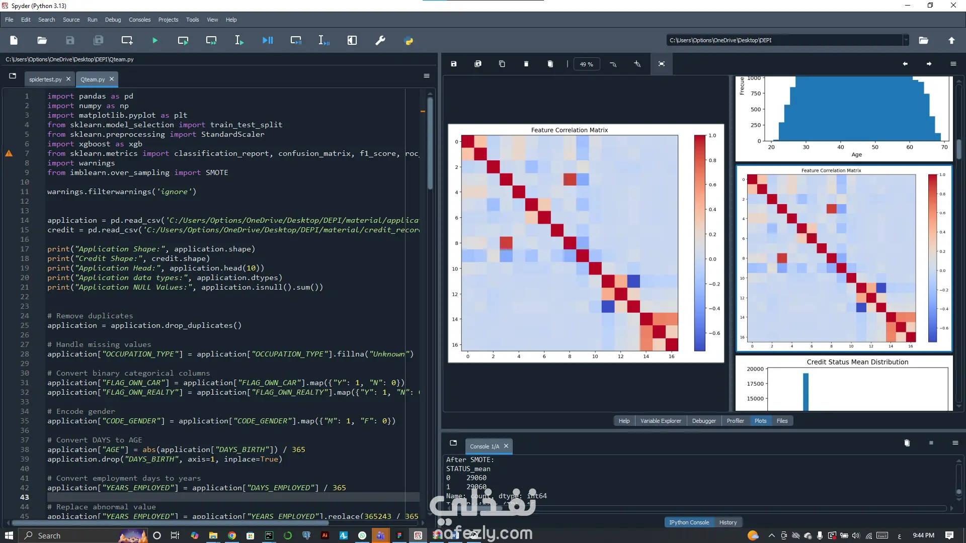Viewport: 966px width, 543px height.
Task: Open the working directory path dropdown
Action: [x=906, y=40]
